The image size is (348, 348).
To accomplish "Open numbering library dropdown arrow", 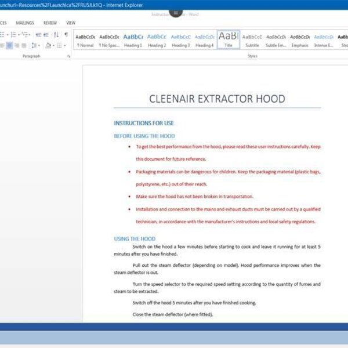I will (x=19, y=35).
